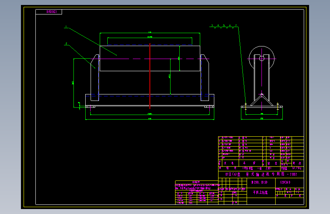Click the overall width dimension under the front view
Viewport: 330px width, 214px height.
click(150, 119)
